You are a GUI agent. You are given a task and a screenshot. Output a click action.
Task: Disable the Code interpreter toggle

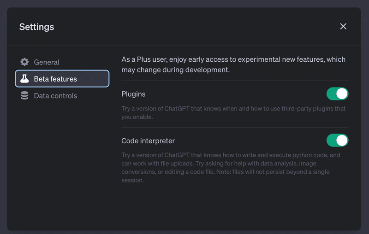pos(337,140)
